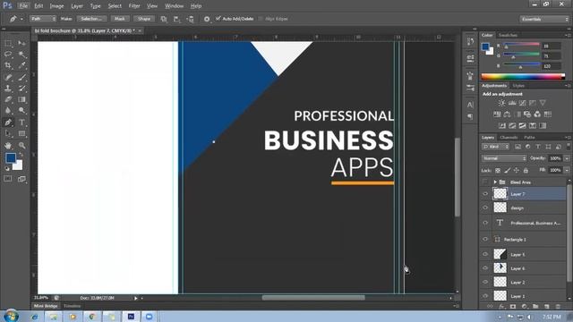Image resolution: width=573 pixels, height=322 pixels.
Task: Open the Normal blend mode dropdown
Action: [x=504, y=158]
